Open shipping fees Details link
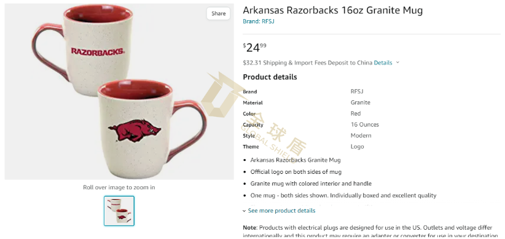The height and width of the screenshot is (239, 505). point(383,63)
